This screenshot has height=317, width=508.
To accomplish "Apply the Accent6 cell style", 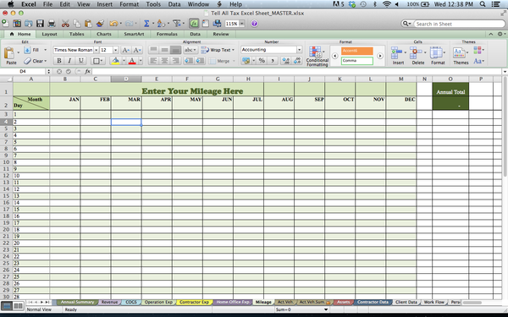I will 357,51.
